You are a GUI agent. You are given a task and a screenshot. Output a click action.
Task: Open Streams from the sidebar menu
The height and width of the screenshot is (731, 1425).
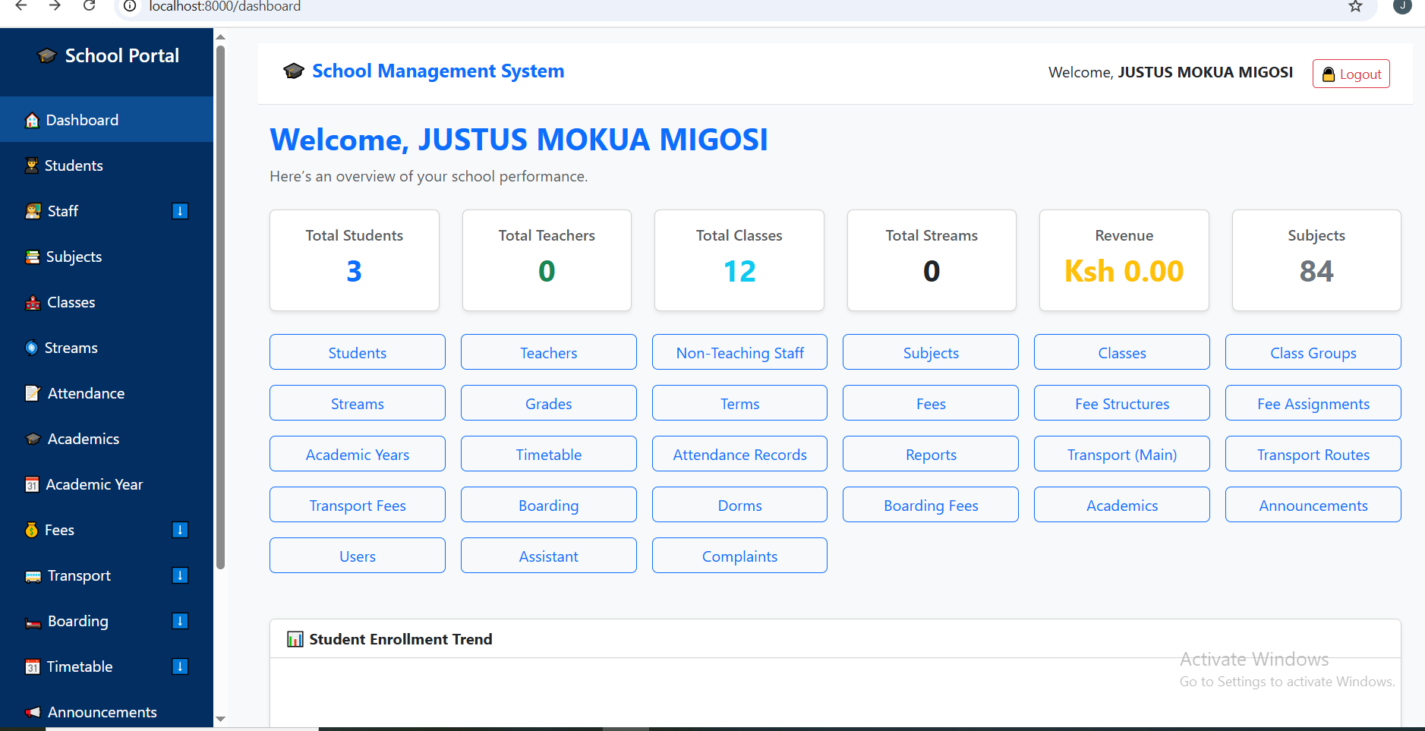(x=71, y=348)
